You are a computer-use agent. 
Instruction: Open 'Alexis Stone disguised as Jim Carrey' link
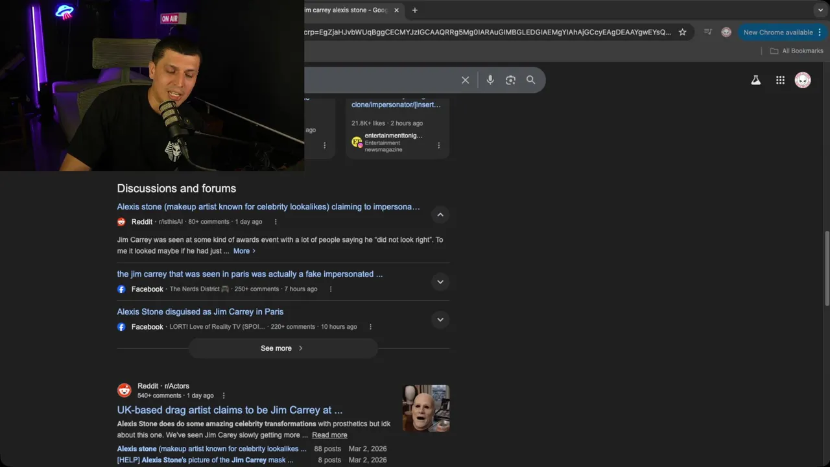[x=200, y=312]
